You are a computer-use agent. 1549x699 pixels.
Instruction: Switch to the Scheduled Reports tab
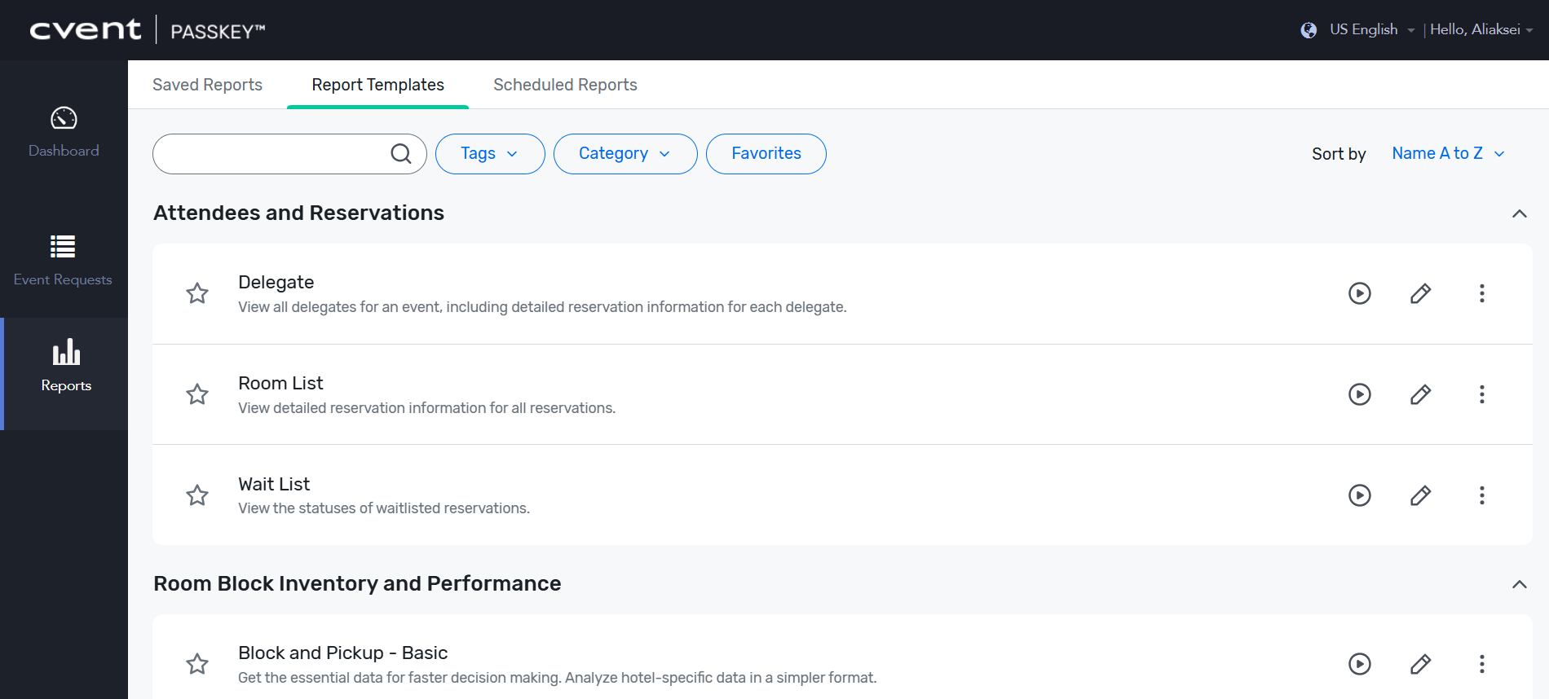coord(565,85)
